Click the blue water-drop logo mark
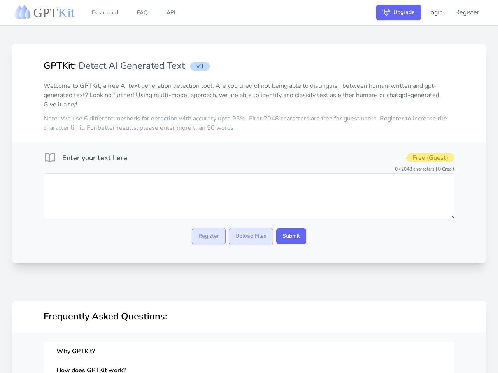This screenshot has height=373, width=498. tap(23, 12)
